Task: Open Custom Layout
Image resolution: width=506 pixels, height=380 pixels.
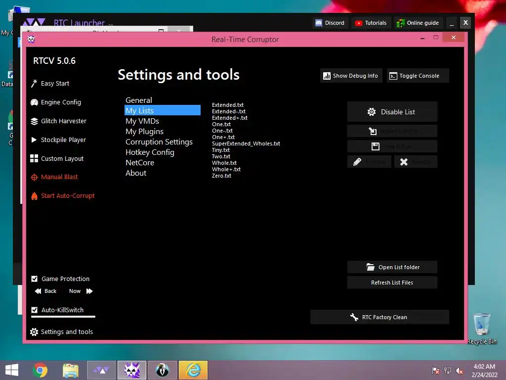Action: [57, 158]
